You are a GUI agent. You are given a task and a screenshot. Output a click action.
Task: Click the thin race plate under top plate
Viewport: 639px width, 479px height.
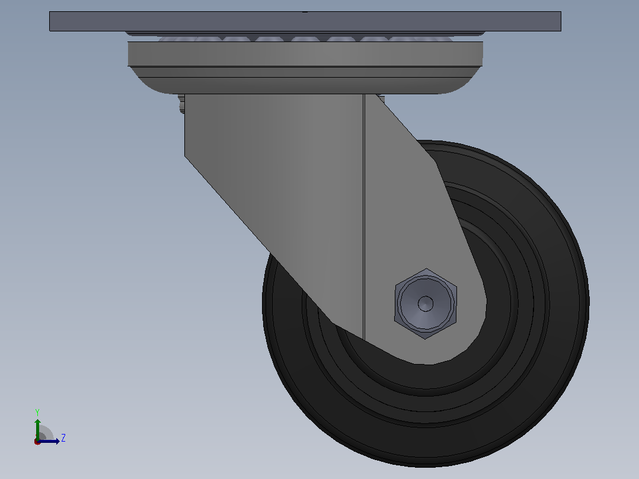point(305,34)
